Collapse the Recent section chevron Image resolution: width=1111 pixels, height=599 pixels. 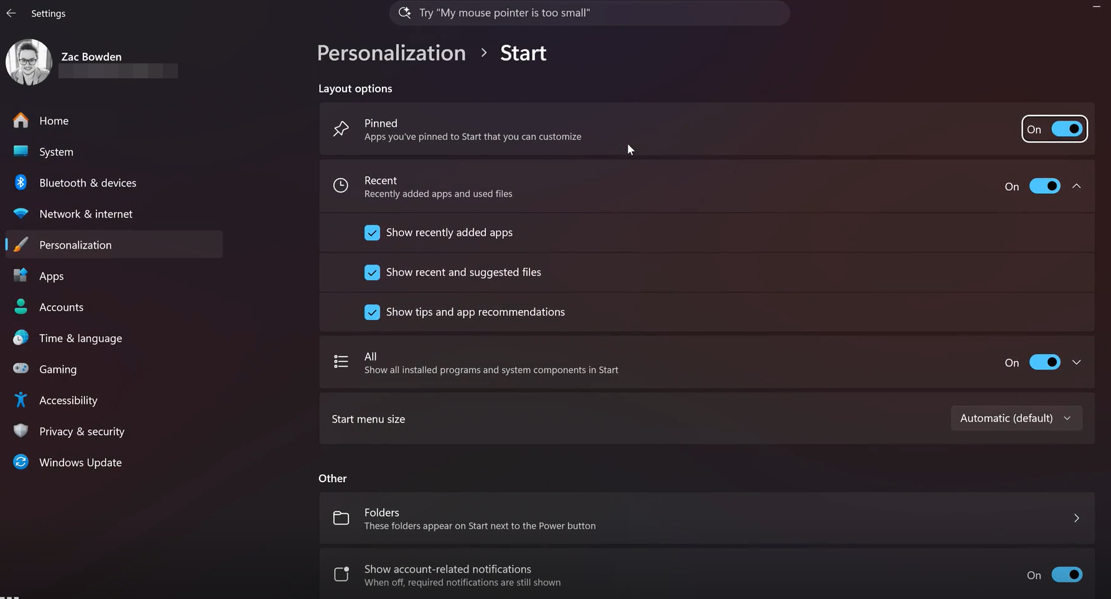1076,186
